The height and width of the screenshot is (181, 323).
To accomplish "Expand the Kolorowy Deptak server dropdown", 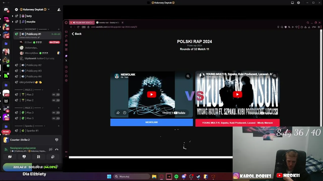I will (x=48, y=10).
